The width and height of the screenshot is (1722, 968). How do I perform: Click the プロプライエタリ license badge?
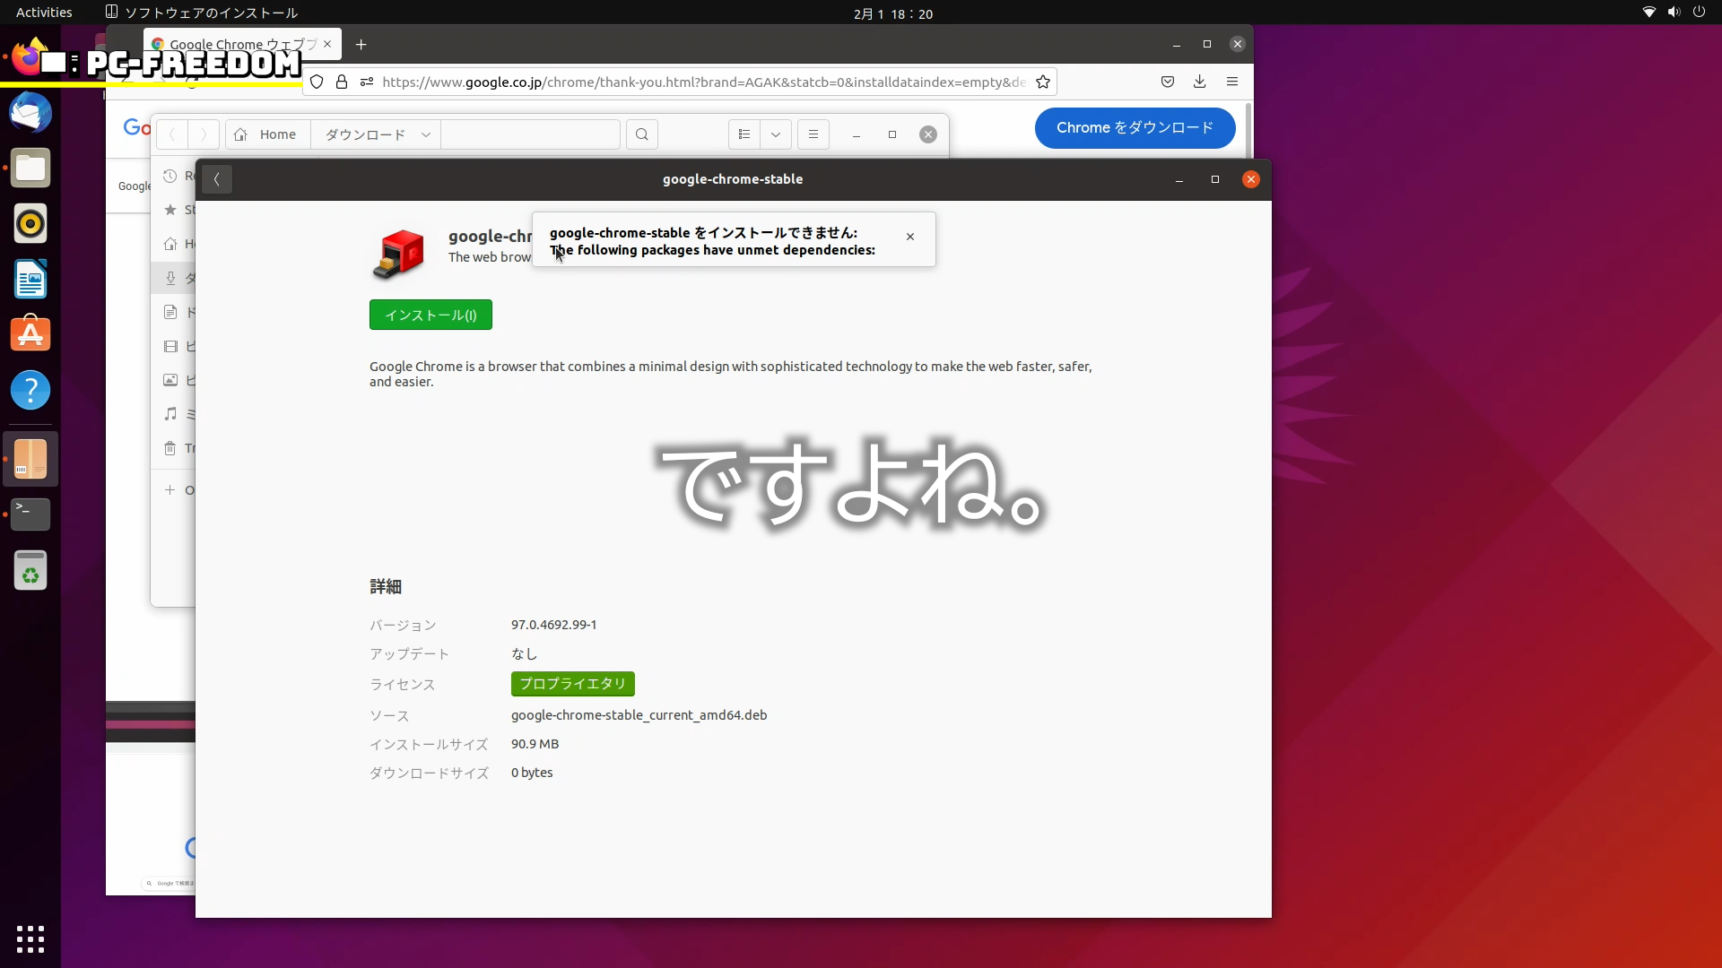[572, 684]
